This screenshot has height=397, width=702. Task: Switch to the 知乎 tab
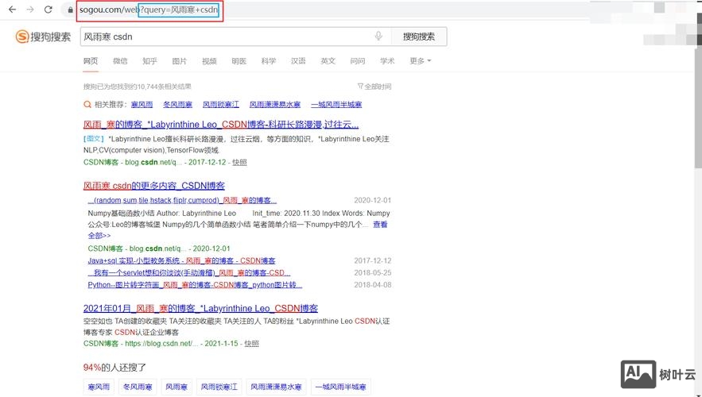pos(149,61)
